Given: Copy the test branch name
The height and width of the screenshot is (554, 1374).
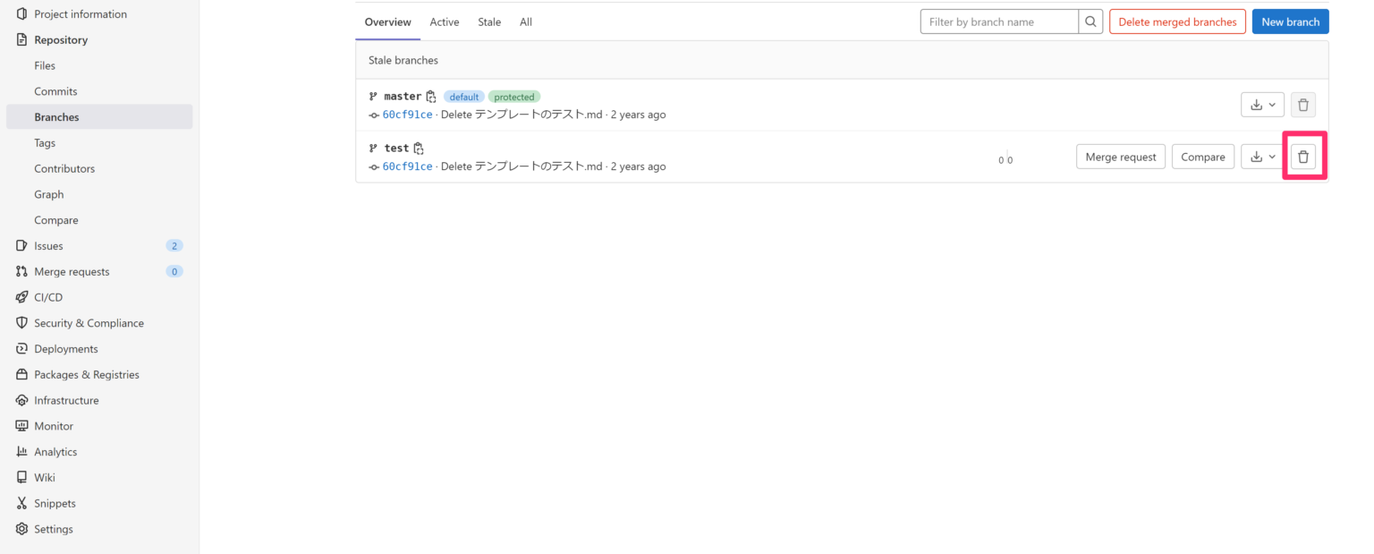Looking at the screenshot, I should pyautogui.click(x=417, y=148).
